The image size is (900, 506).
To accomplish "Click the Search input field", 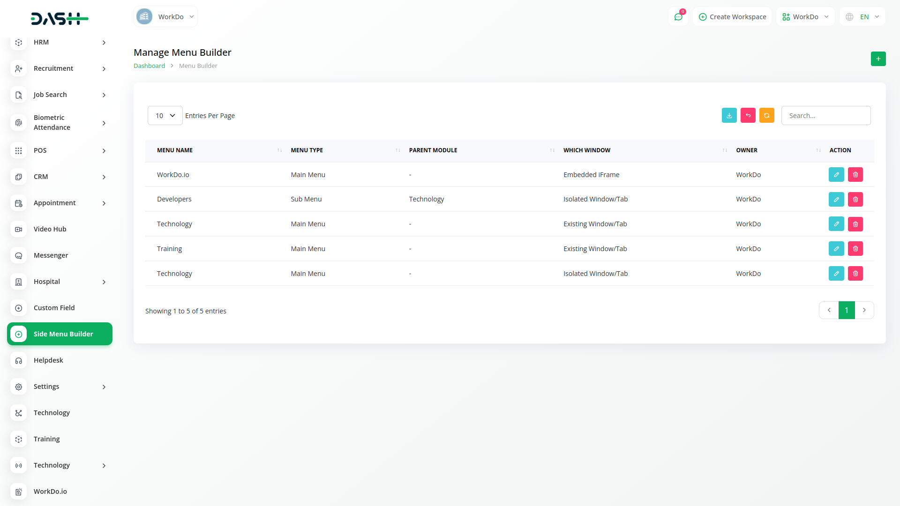I will pyautogui.click(x=825, y=115).
